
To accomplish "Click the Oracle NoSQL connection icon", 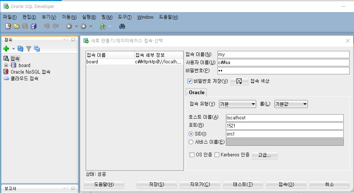I will coord(6,72).
